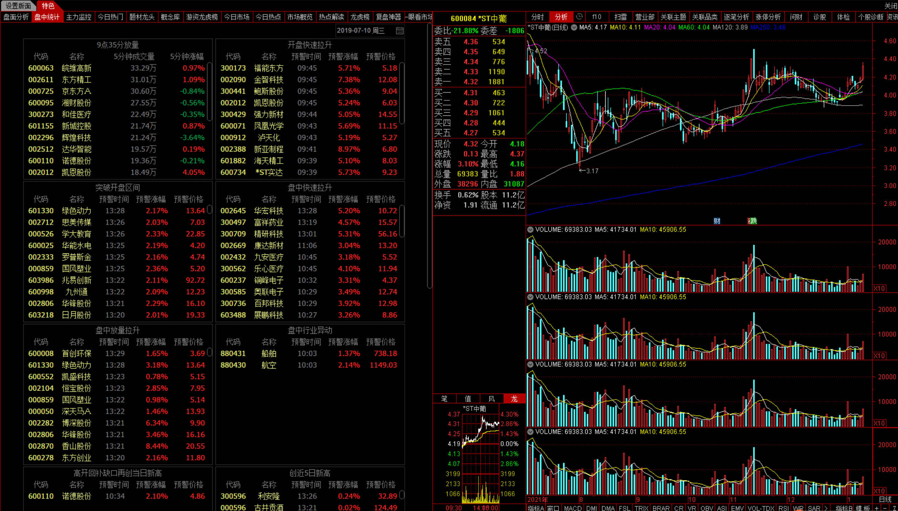Toggle the 笔 tab in the tick panel
Image resolution: width=898 pixels, height=511 pixels.
tap(444, 399)
